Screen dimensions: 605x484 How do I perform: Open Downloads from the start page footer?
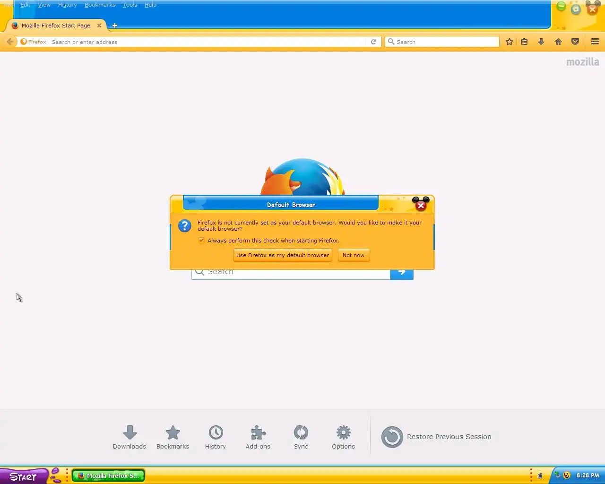pyautogui.click(x=130, y=437)
